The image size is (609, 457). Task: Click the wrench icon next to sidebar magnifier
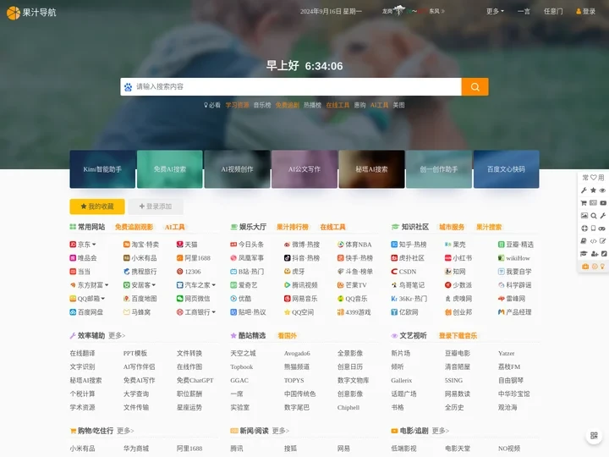(x=603, y=216)
